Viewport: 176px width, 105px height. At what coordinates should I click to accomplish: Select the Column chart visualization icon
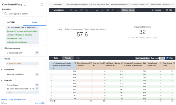[76, 10]
